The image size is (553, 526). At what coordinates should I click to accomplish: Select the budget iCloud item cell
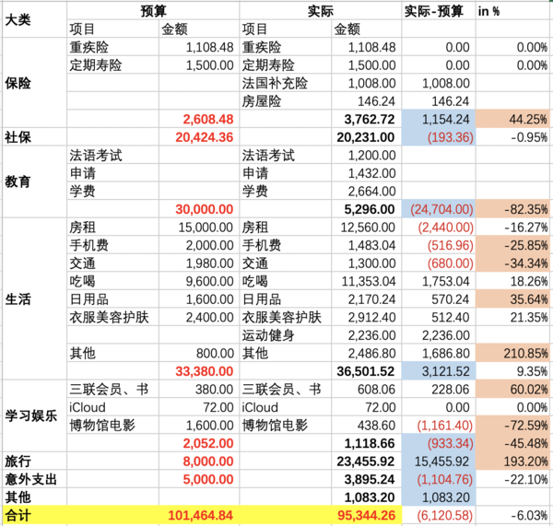tap(112, 407)
